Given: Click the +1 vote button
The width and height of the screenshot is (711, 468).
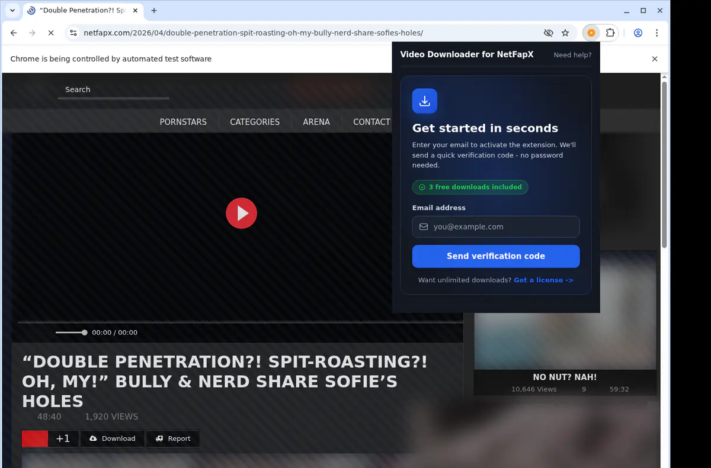Looking at the screenshot, I should (63, 438).
